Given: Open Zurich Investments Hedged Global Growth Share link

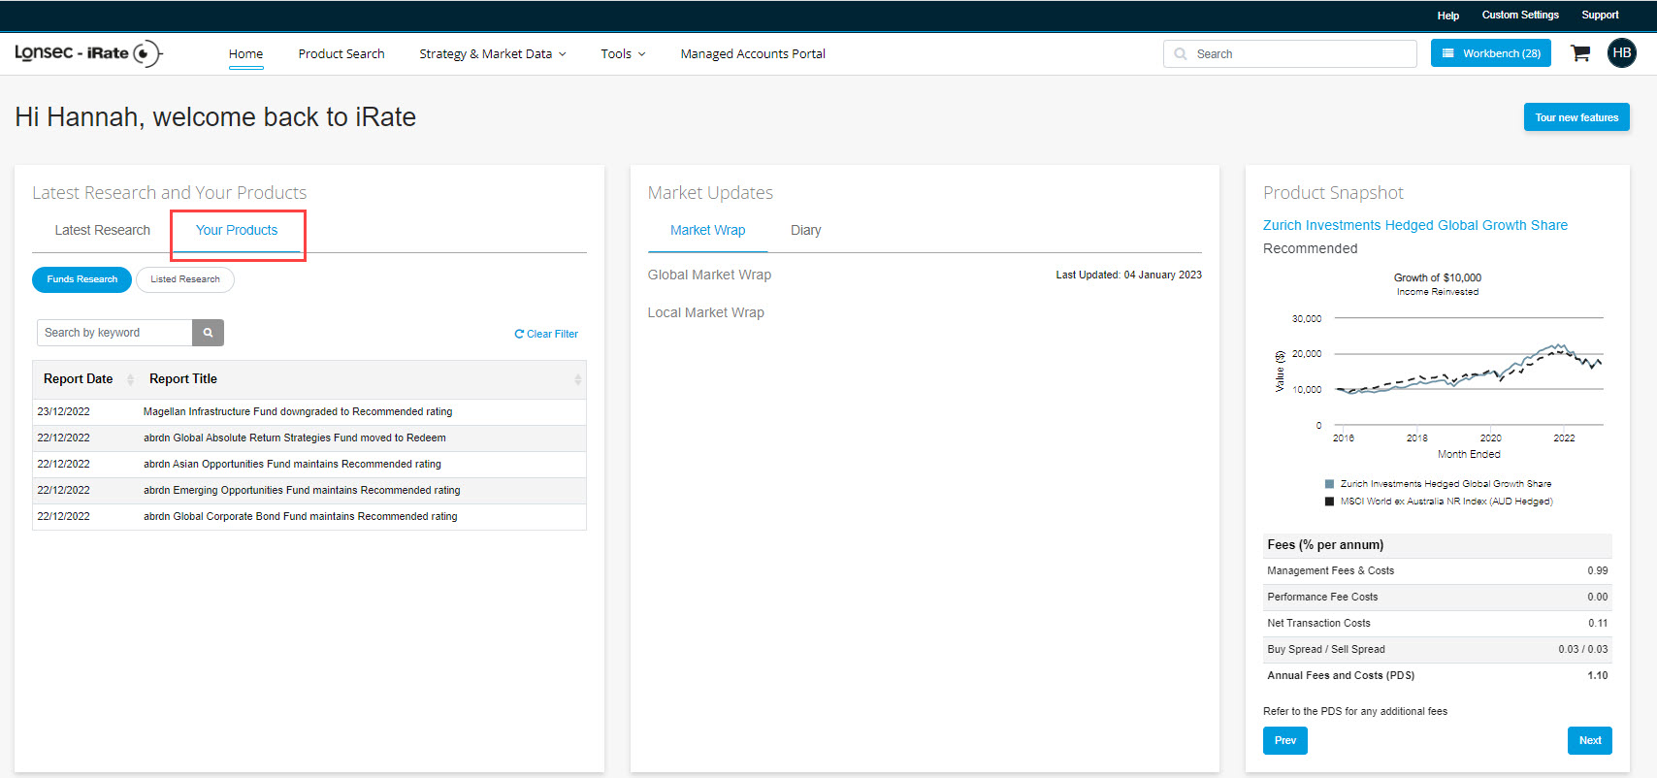Looking at the screenshot, I should pos(1415,225).
